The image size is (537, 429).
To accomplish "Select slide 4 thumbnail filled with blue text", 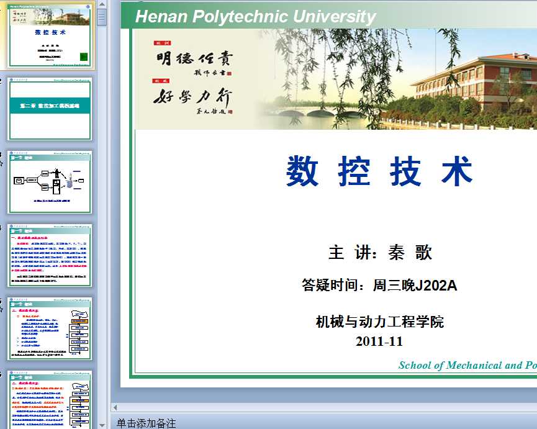I will 50,255.
